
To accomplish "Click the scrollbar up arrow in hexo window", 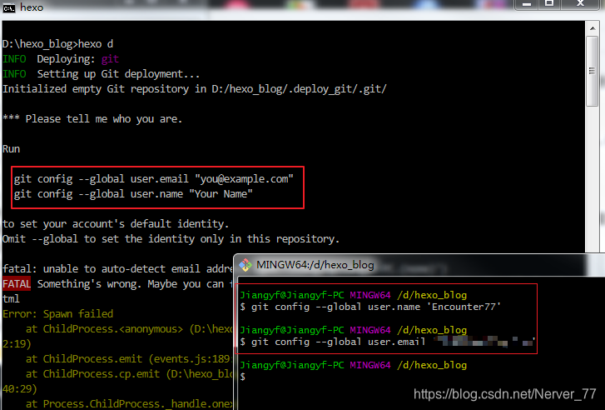I will click(x=593, y=28).
